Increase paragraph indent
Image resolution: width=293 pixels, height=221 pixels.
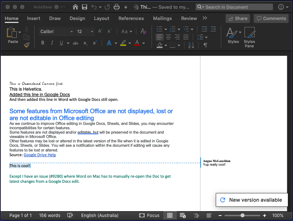pyautogui.click(x=213, y=29)
